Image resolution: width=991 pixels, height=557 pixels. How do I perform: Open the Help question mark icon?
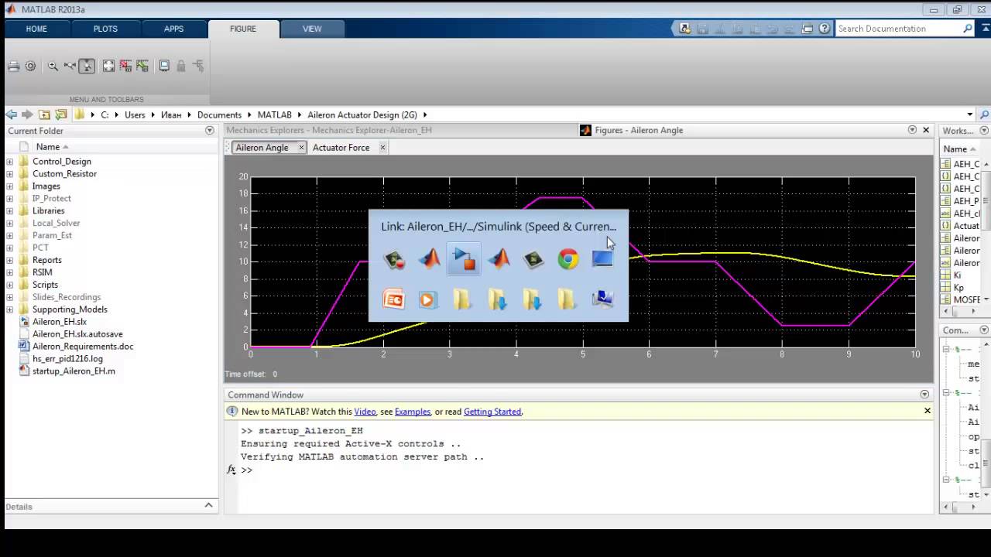pyautogui.click(x=824, y=29)
